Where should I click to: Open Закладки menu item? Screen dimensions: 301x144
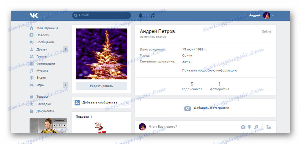44,104
